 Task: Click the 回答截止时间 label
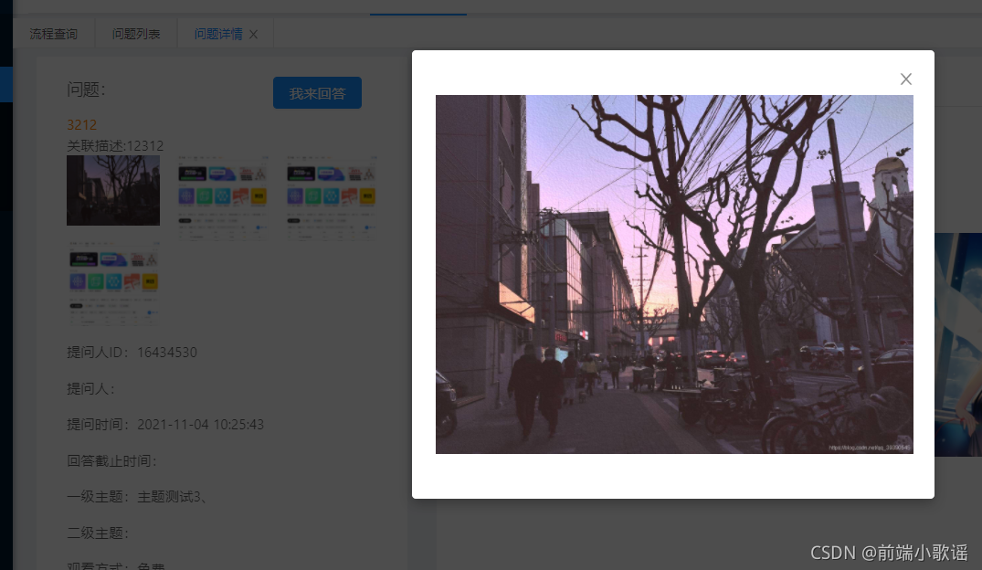(111, 461)
